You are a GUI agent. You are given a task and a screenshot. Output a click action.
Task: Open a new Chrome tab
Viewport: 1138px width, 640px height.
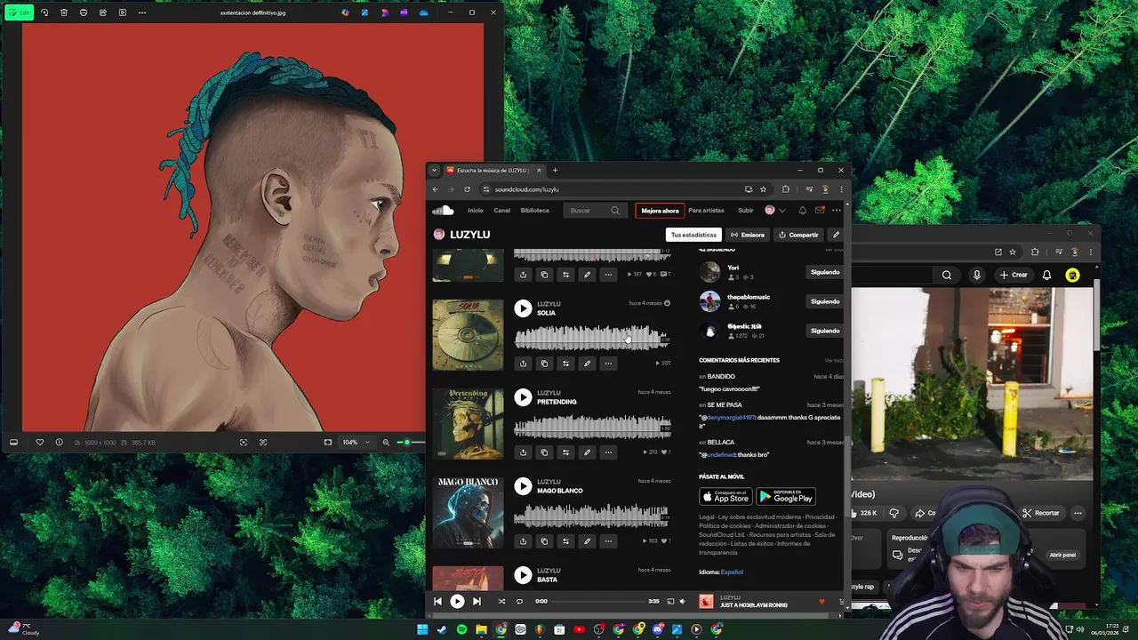(555, 170)
